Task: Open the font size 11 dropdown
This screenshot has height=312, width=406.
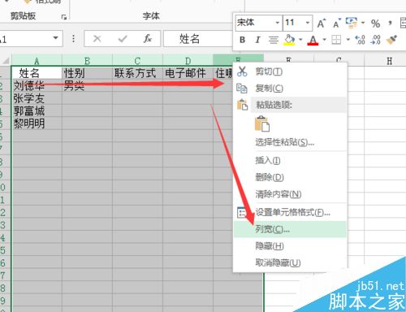Action: tap(308, 23)
